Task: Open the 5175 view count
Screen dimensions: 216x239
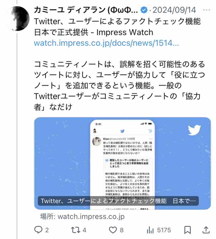Action: (164, 230)
